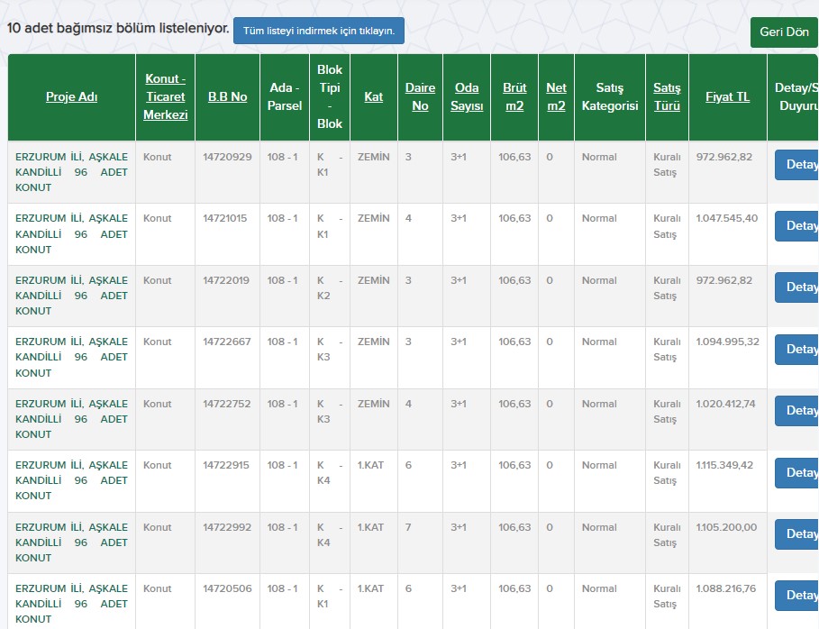Click the Satış Türü column header

coord(667,96)
